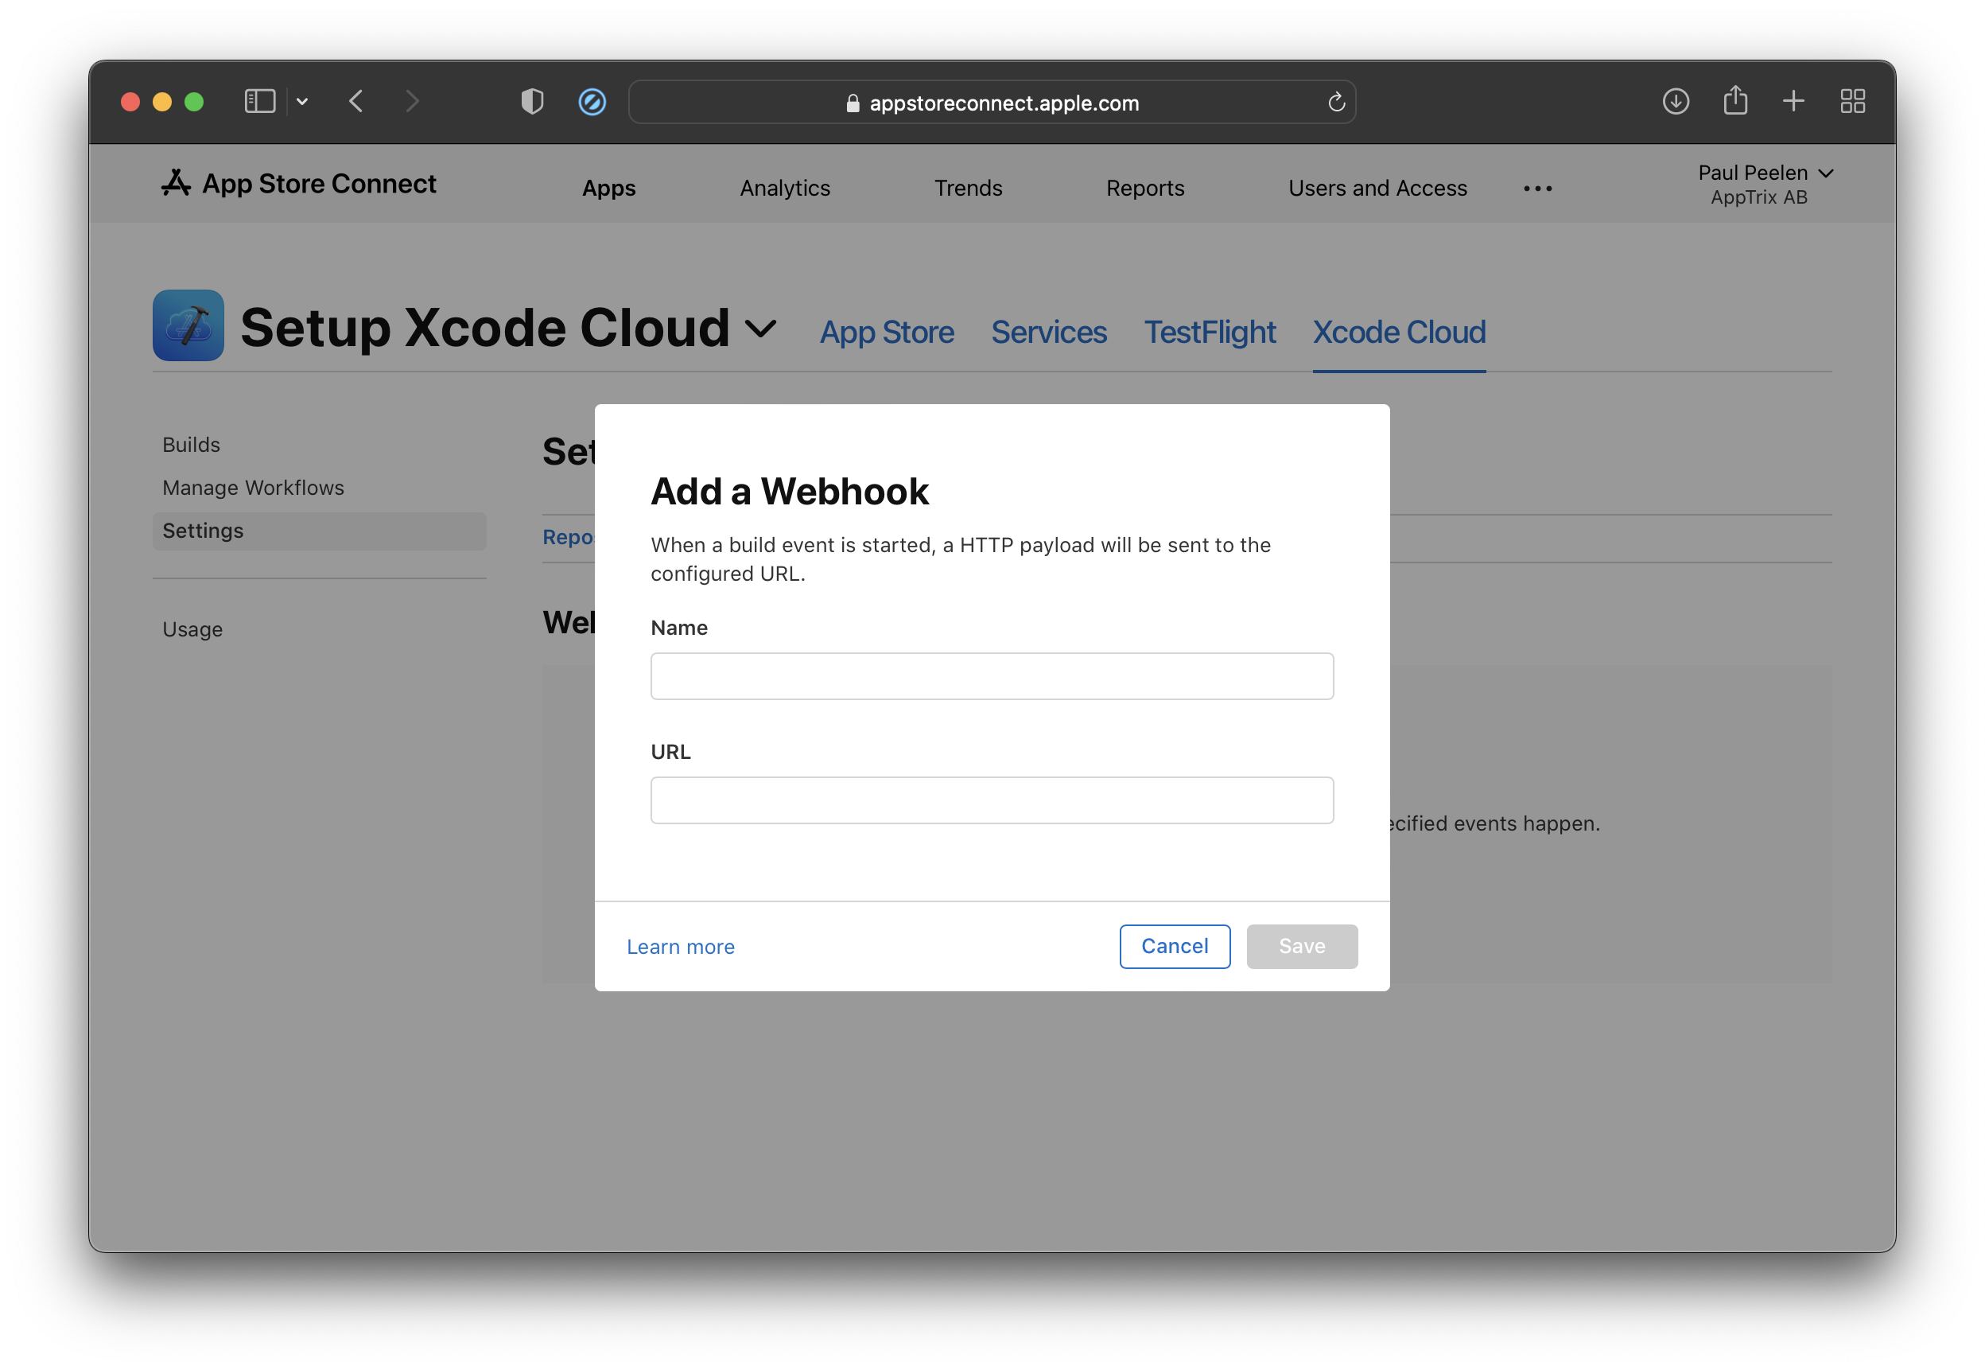
Task: Open the Share icon in Safari
Action: (x=1735, y=99)
